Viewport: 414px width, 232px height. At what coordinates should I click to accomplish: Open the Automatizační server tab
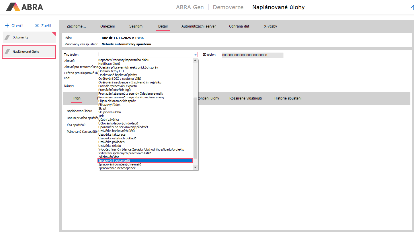tap(198, 26)
